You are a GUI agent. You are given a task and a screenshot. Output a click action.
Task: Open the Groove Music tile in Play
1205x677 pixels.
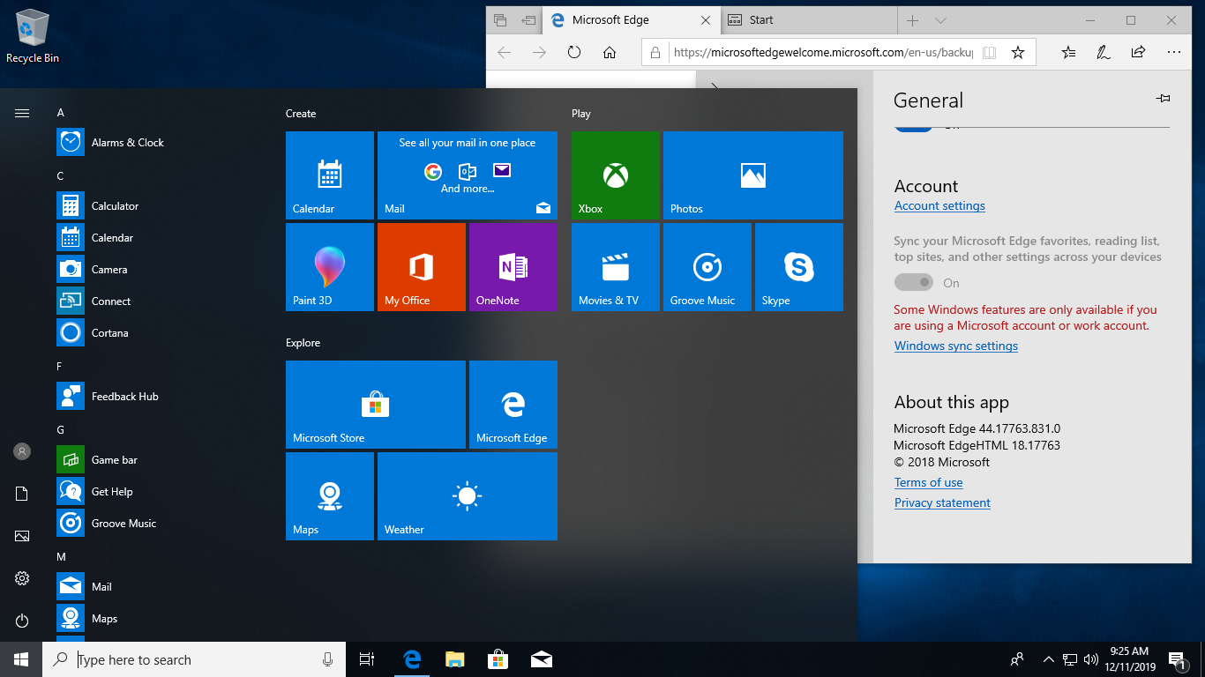[707, 267]
